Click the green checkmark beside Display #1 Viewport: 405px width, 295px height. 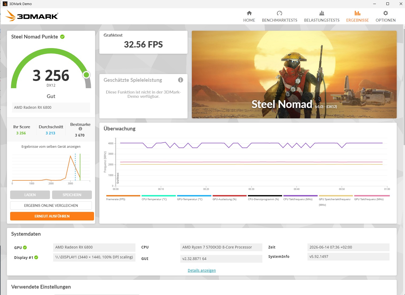tap(36, 257)
